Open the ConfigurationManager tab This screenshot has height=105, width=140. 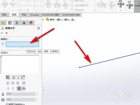[x=17, y=23]
